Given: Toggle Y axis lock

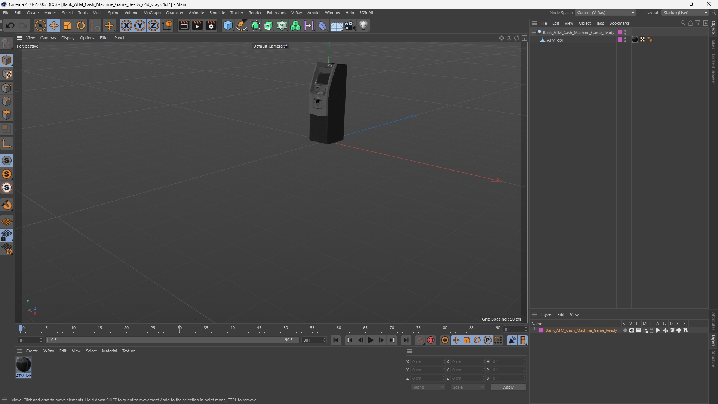Looking at the screenshot, I should (140, 25).
